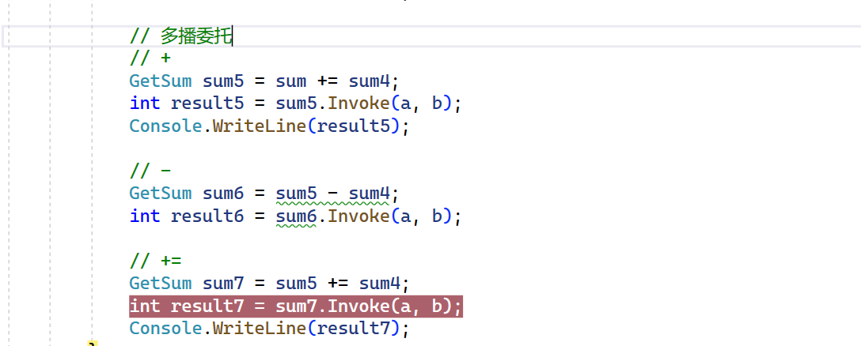Click the '// +=' comment line
Screen dimensions: 861x346
(155, 261)
